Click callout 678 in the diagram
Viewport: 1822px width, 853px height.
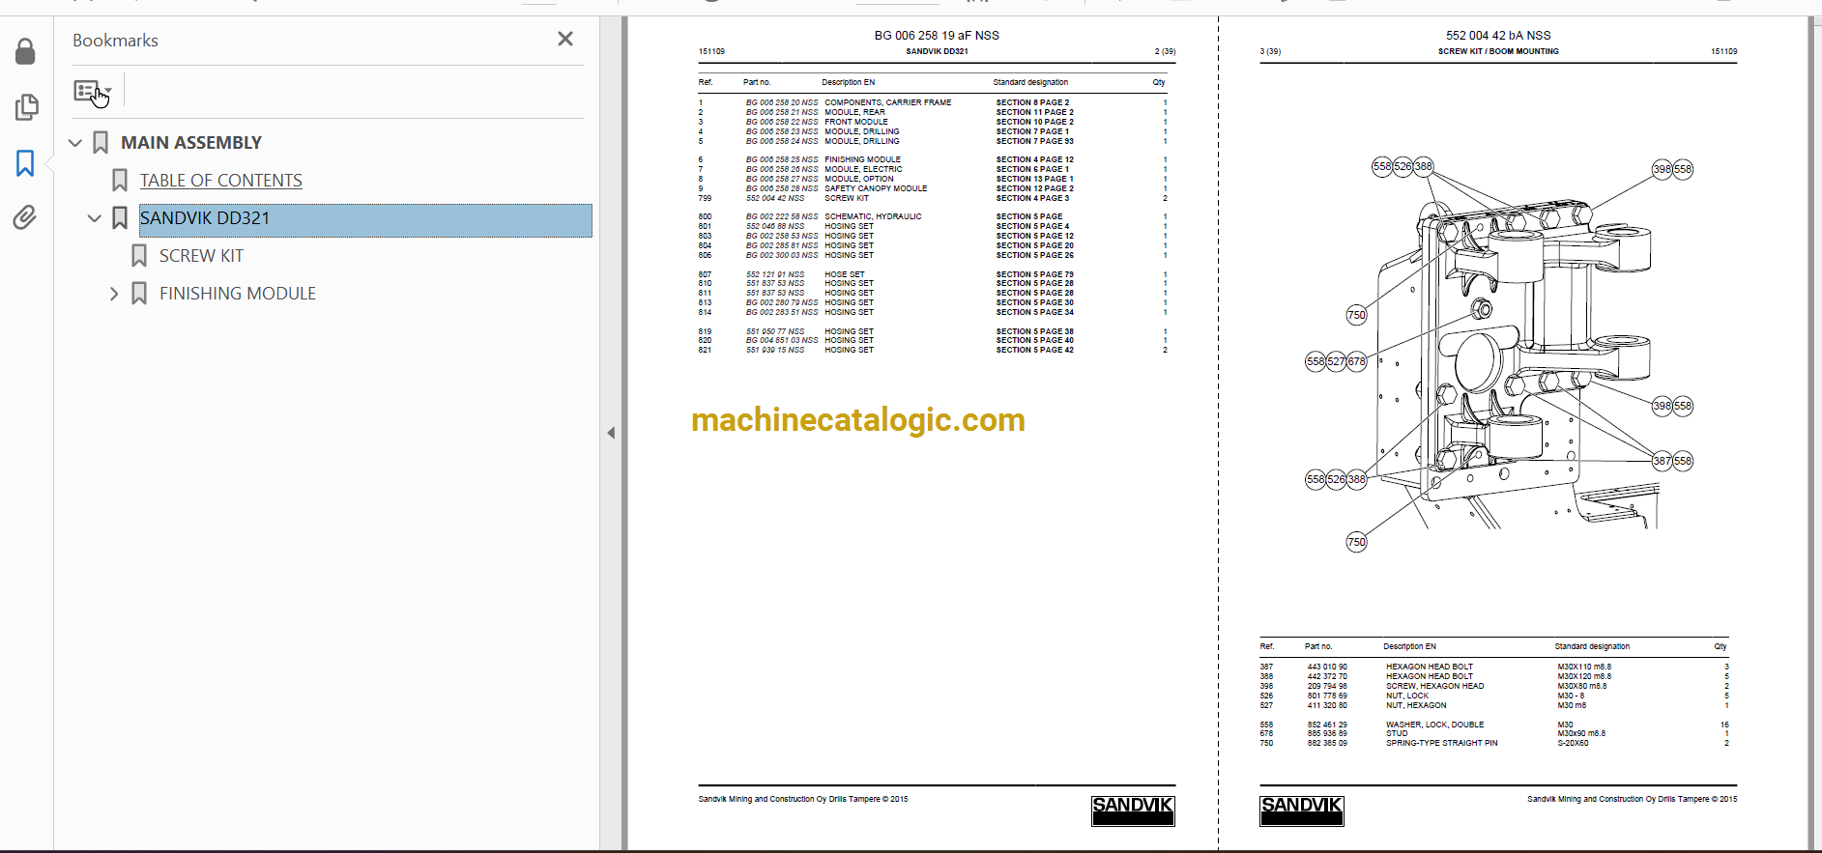(x=1357, y=361)
